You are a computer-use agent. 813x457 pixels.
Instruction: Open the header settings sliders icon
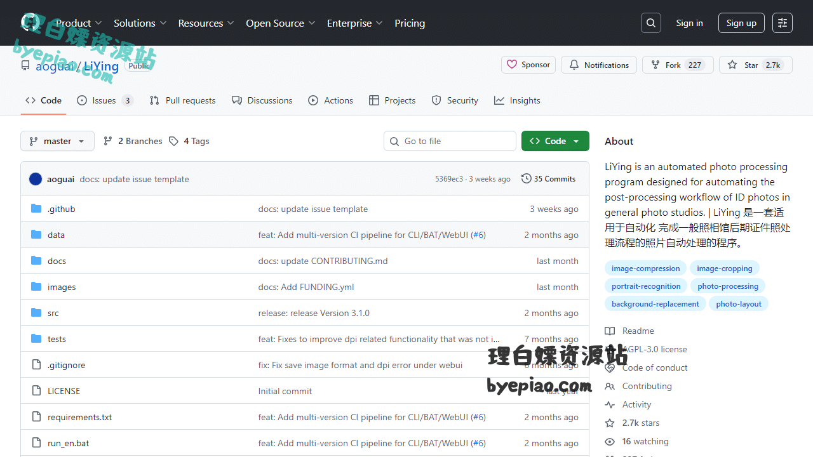[783, 23]
